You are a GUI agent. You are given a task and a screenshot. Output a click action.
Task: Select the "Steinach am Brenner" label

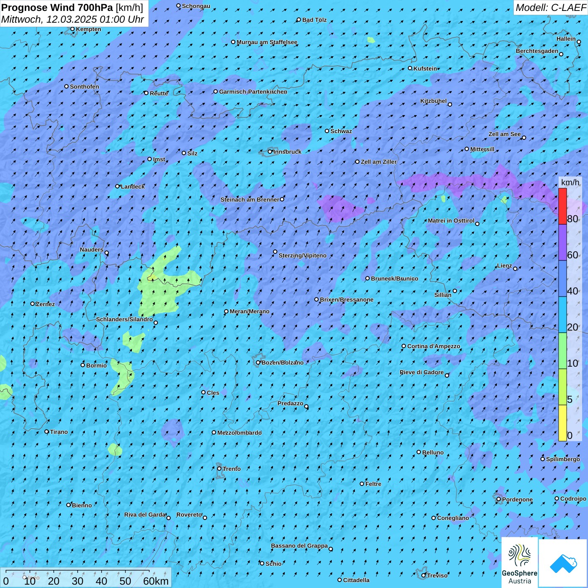250,199
